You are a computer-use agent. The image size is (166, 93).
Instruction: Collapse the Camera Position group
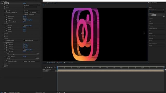click(x=3, y=42)
